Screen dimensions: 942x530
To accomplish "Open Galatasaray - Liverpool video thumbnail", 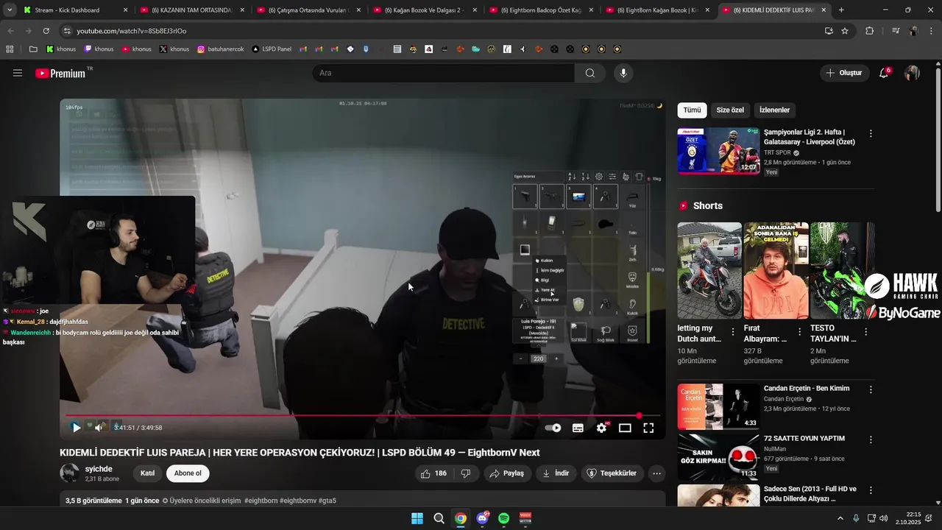I will [x=719, y=151].
